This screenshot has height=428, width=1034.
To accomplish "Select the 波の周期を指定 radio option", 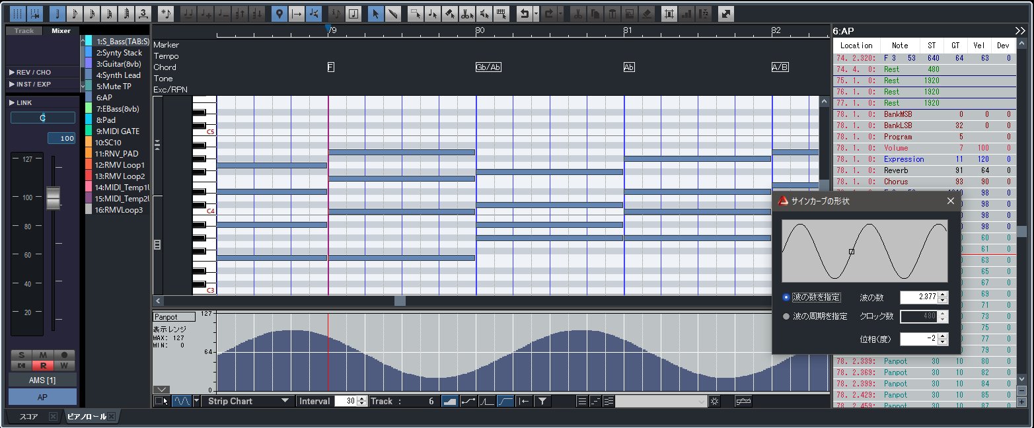I will [x=786, y=316].
